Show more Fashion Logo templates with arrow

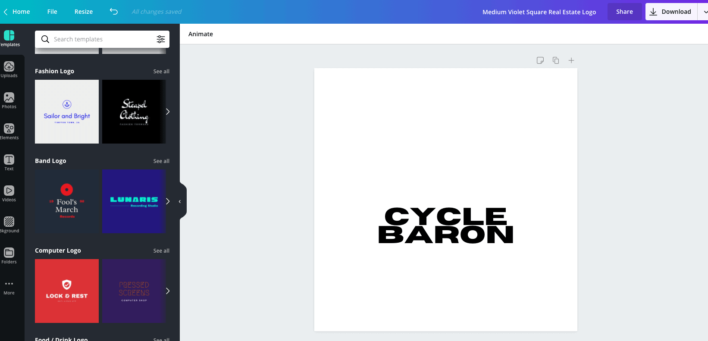tap(168, 112)
